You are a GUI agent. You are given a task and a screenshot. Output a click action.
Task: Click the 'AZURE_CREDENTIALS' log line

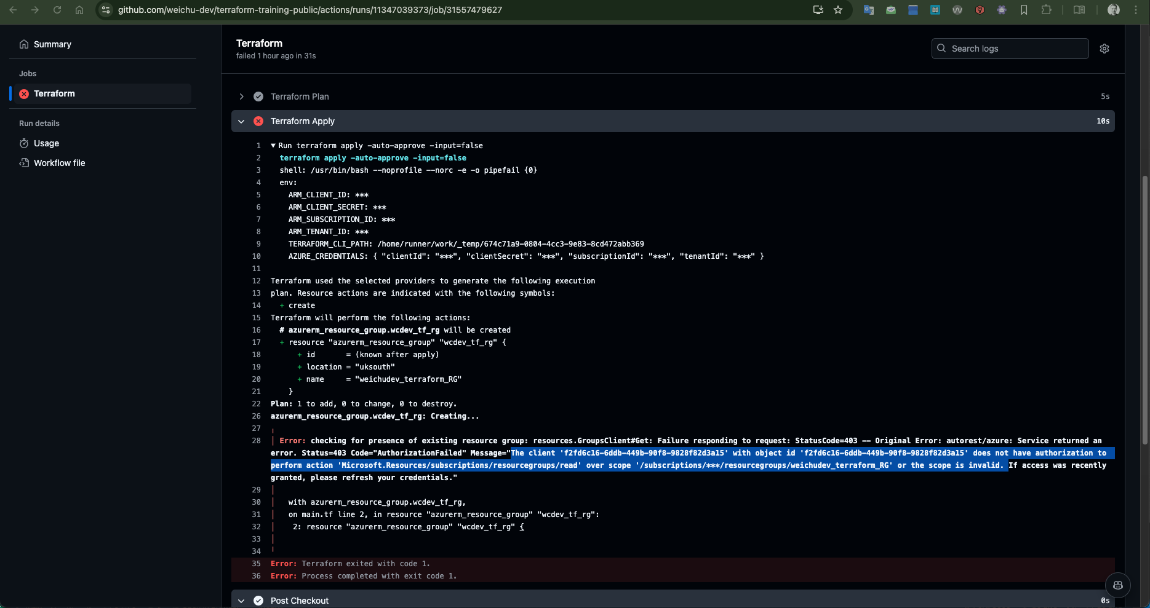pos(526,256)
